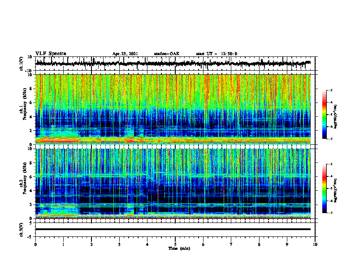Click time-axis tick label "7" at bottom

[x=231, y=244]
